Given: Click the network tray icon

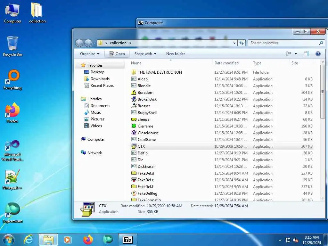Looking at the screenshot, I should [288, 240].
